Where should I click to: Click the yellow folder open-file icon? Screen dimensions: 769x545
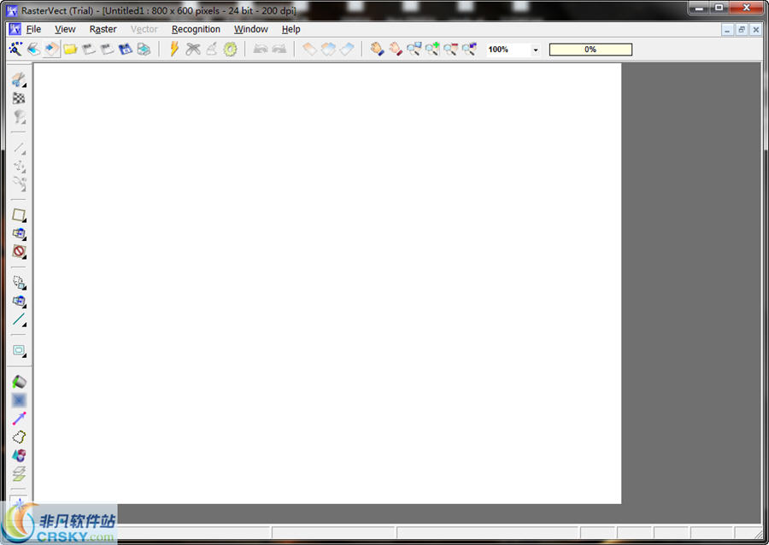pyautogui.click(x=70, y=50)
